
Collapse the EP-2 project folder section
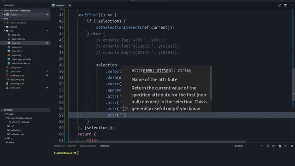(2, 18)
